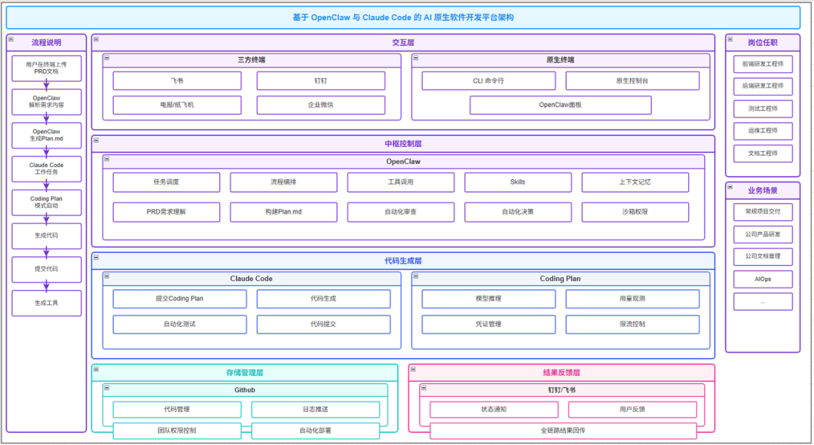The width and height of the screenshot is (814, 445).
Task: Collapse the OpenClaw group in 中枢控制层
Action: click(x=106, y=159)
